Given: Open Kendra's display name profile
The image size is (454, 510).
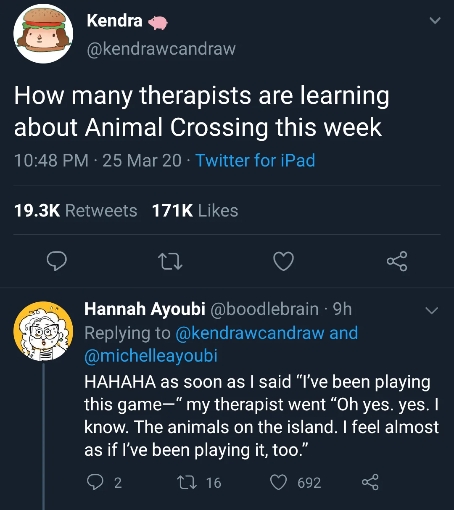Looking at the screenshot, I should [x=115, y=20].
